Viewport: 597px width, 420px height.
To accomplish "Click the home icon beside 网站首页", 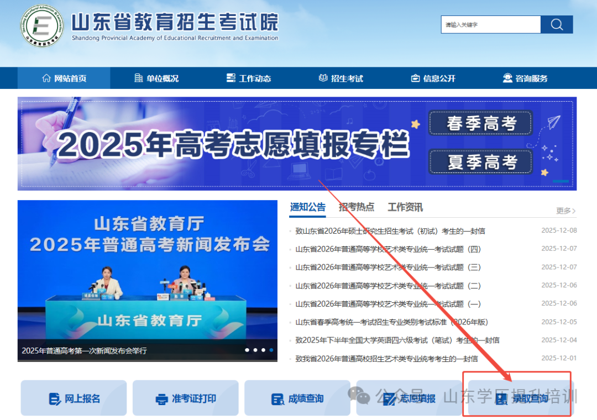I will (48, 78).
